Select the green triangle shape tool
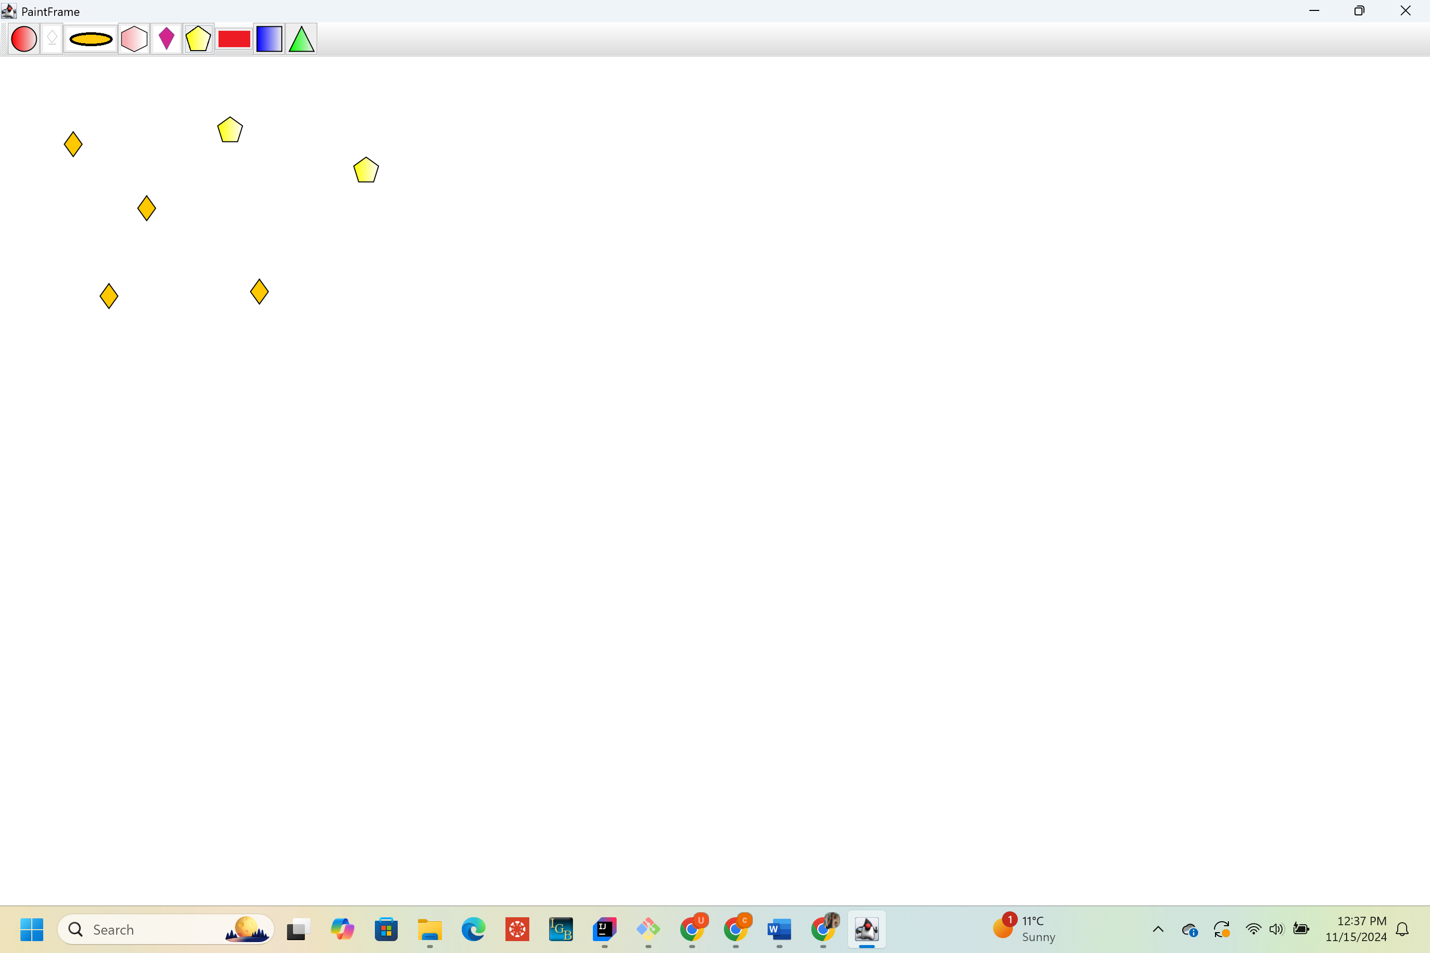The width and height of the screenshot is (1430, 953). pos(301,40)
